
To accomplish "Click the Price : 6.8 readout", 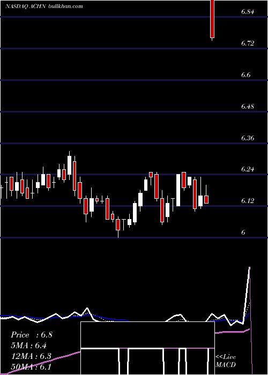I will point(31,335).
